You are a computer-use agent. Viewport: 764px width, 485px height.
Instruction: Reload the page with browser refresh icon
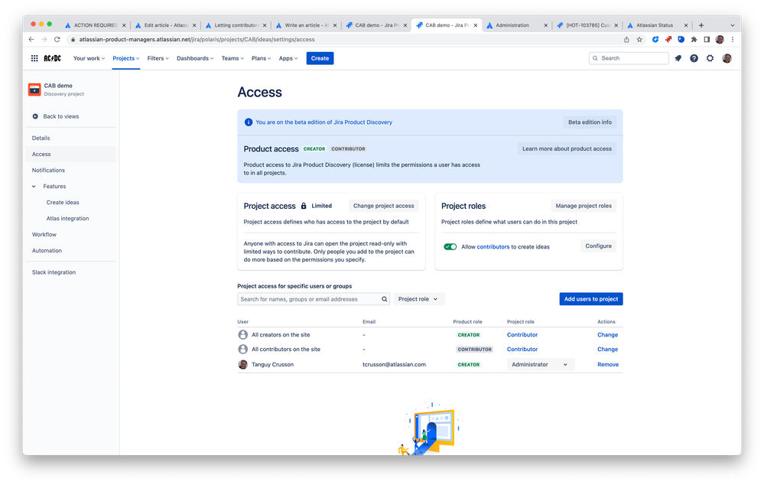click(57, 40)
